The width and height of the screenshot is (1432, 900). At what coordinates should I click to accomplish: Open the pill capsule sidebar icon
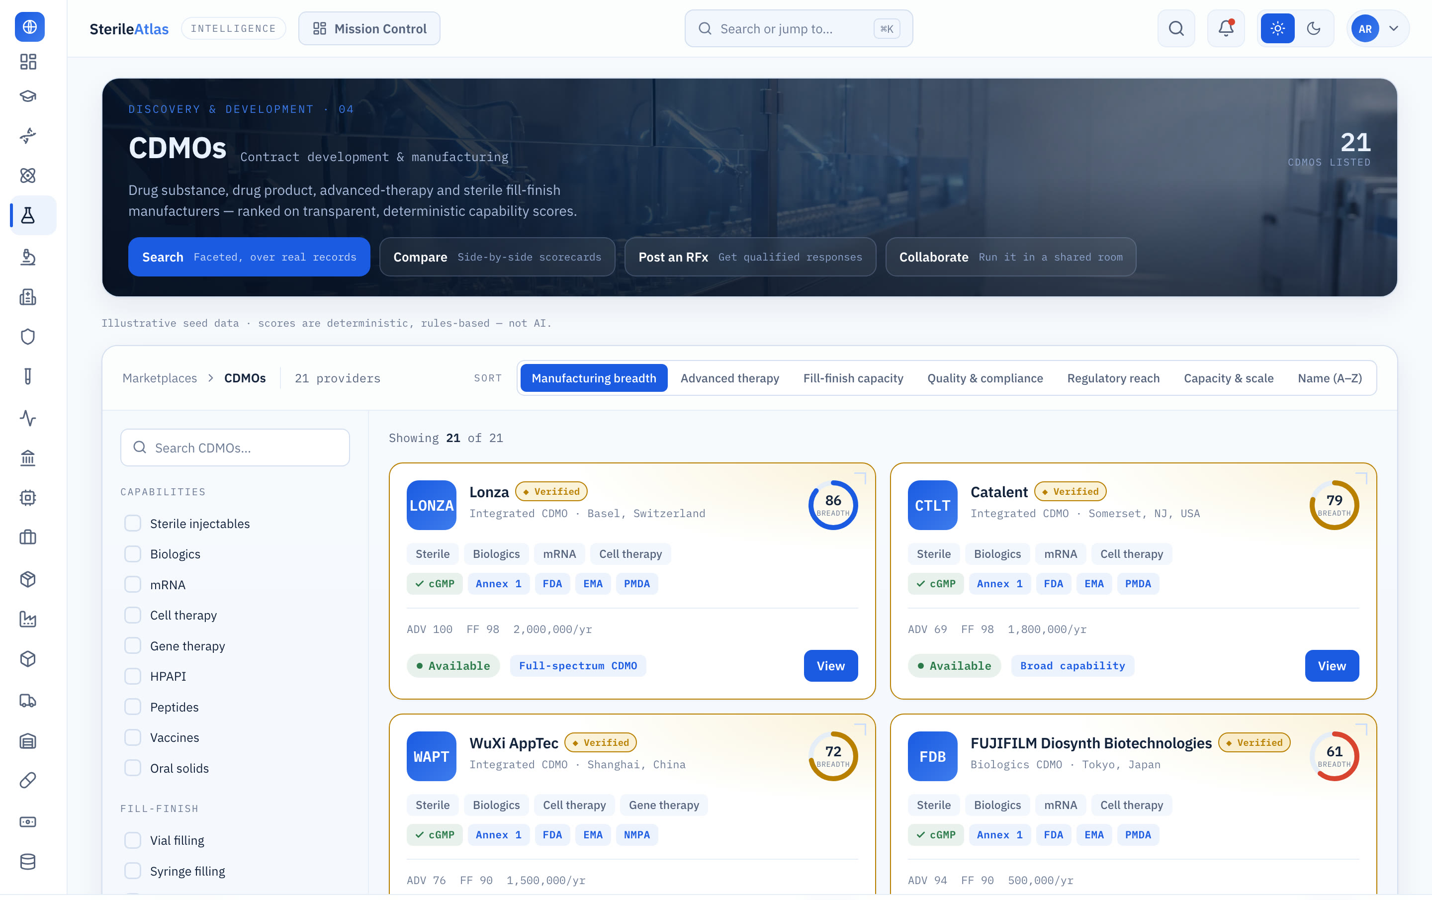28,781
